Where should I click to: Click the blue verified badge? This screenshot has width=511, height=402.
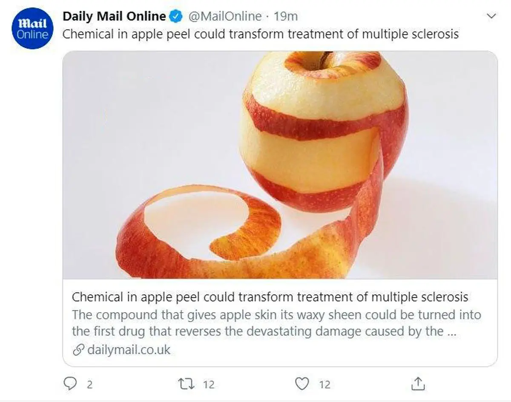175,17
